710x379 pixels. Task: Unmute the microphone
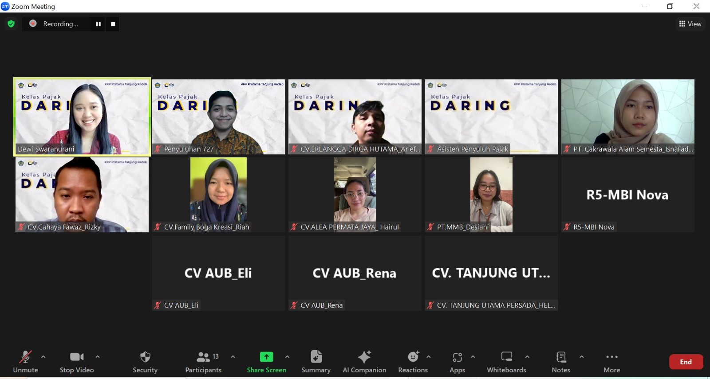pyautogui.click(x=25, y=362)
